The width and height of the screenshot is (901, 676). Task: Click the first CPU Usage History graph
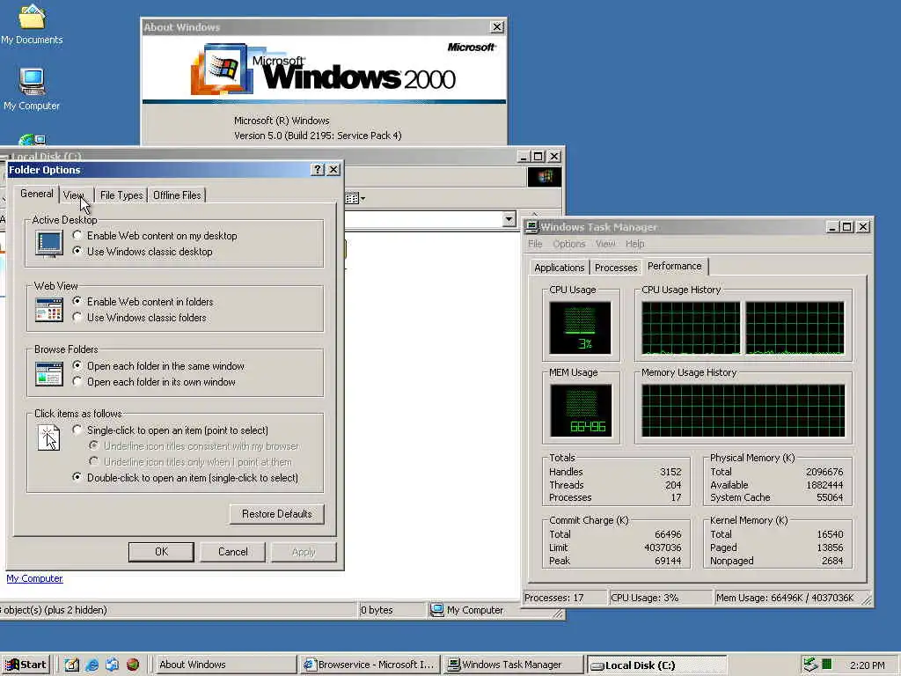pyautogui.click(x=691, y=328)
